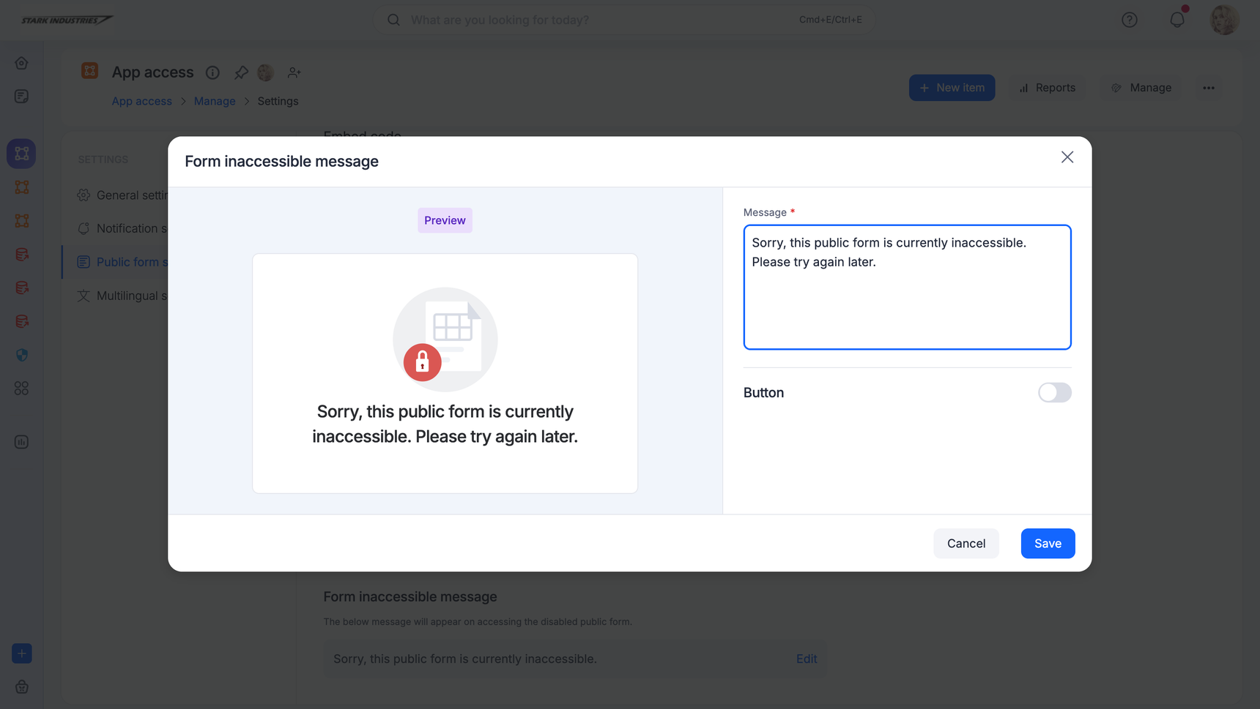Click the home icon in sidebar
This screenshot has height=709, width=1260.
tap(22, 63)
